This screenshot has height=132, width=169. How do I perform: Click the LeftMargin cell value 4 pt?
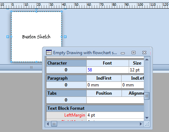(115, 115)
